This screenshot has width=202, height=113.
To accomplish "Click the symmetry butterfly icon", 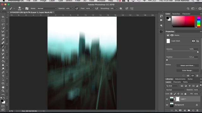I will pos(132,8).
